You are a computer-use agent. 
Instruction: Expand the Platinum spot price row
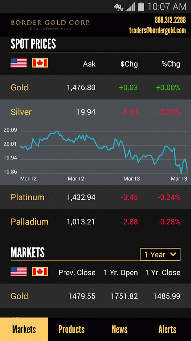pos(95,197)
